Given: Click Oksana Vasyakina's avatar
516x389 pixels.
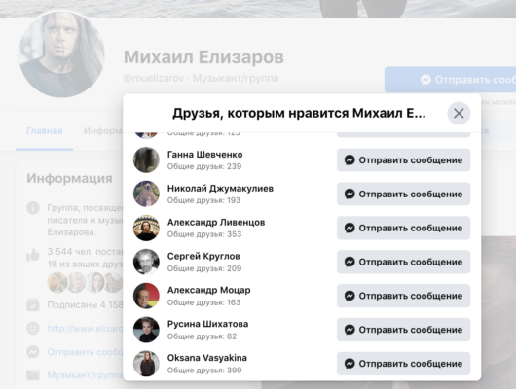Looking at the screenshot, I should (146, 363).
